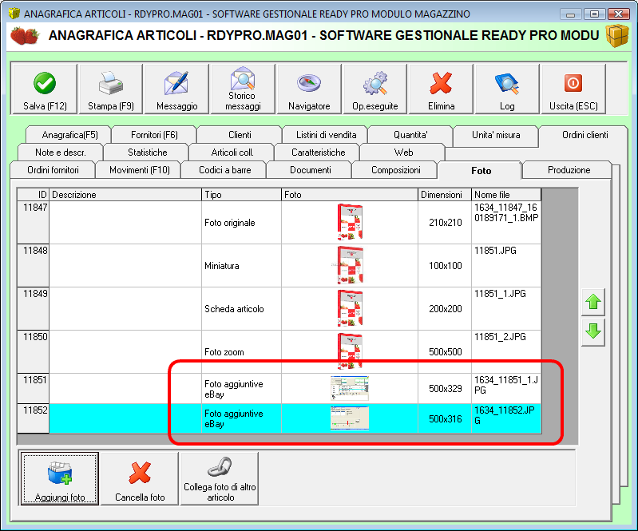
Task: Click the Descrizione column header
Action: click(x=125, y=195)
